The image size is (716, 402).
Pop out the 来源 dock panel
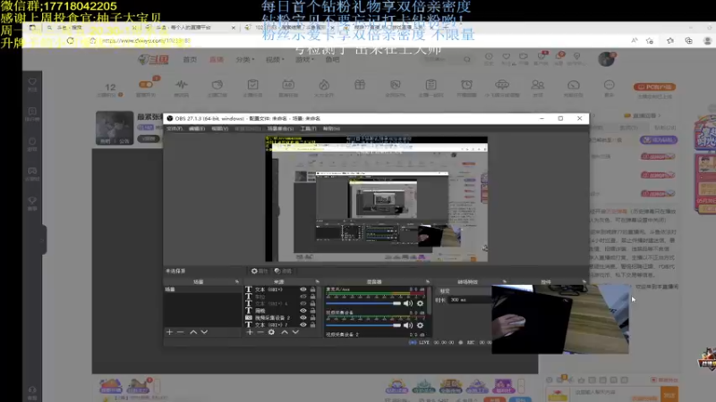(318, 281)
